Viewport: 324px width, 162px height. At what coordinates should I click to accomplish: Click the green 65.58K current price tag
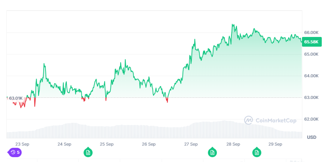[311, 42]
